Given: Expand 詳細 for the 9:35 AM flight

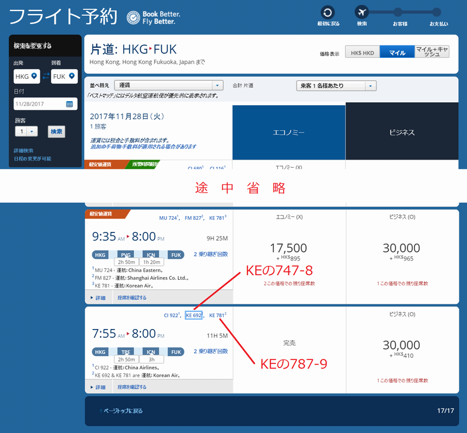Looking at the screenshot, I should click(x=98, y=297).
